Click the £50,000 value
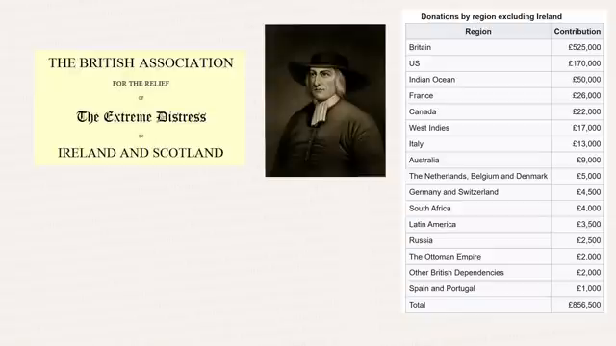 pos(586,80)
